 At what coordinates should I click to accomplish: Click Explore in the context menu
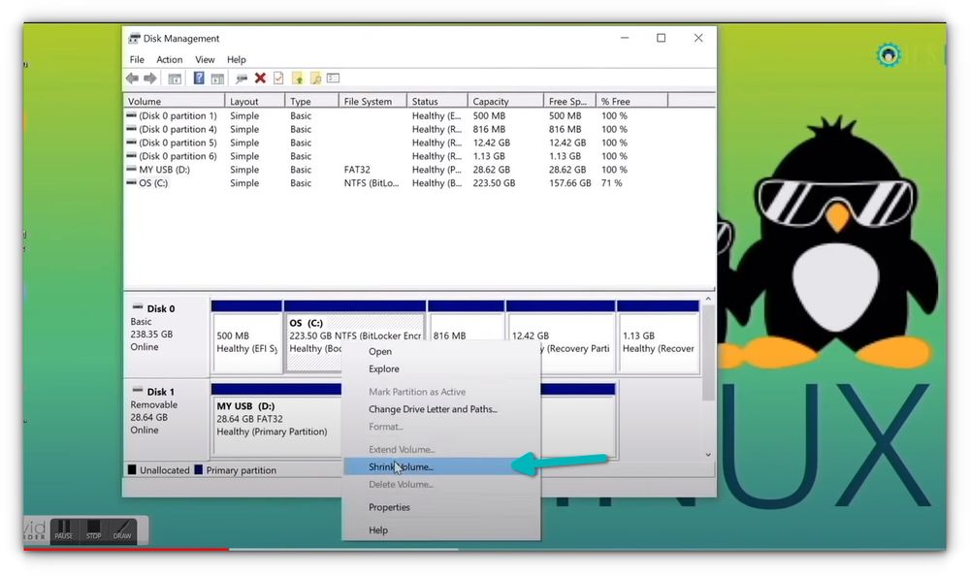(384, 369)
